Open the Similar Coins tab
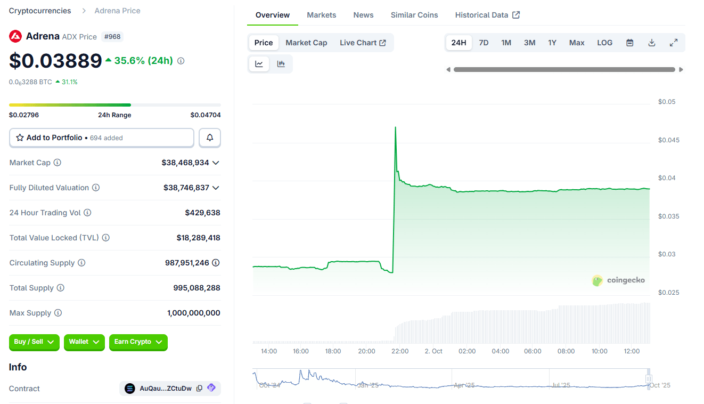Image resolution: width=704 pixels, height=404 pixels. click(414, 15)
